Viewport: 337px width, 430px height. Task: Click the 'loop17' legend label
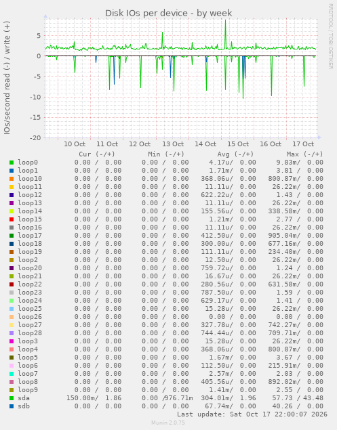click(x=30, y=236)
